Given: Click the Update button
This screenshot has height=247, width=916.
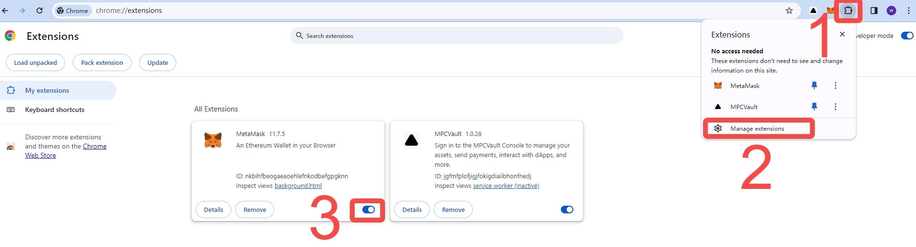Looking at the screenshot, I should point(158,62).
